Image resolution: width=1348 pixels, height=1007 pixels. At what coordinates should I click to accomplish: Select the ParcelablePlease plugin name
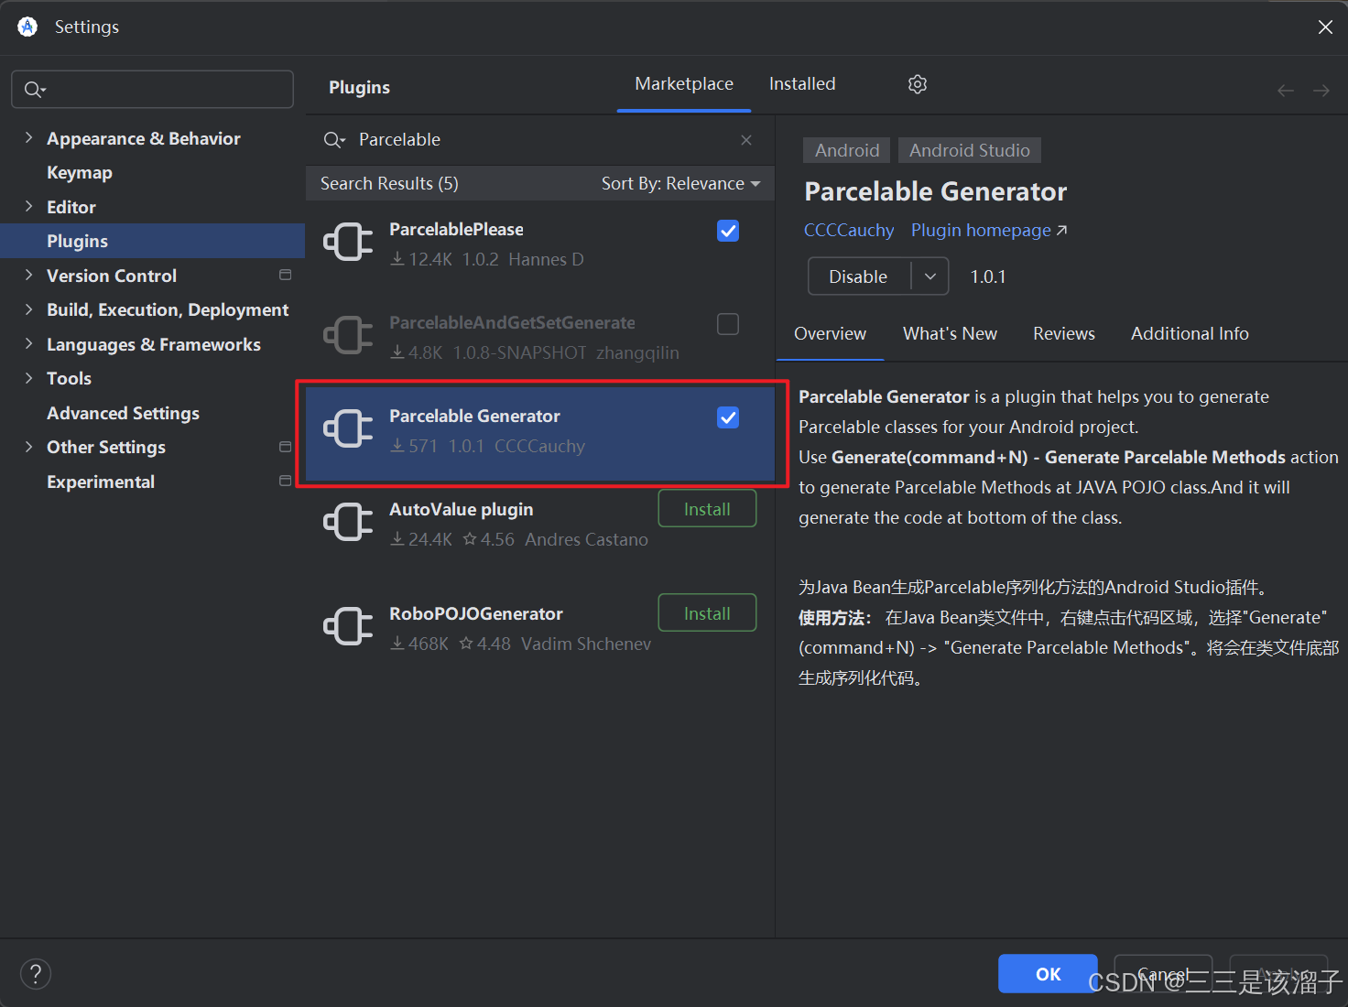coord(456,230)
